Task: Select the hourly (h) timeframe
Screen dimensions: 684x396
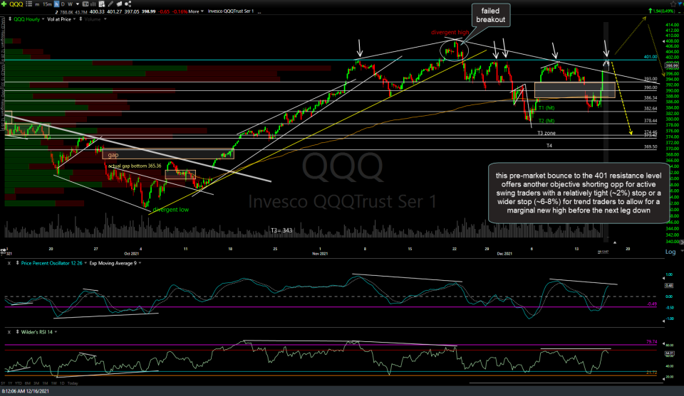Action: 57,4
